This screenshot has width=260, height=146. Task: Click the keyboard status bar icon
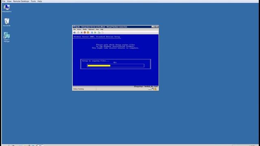[x=149, y=89]
